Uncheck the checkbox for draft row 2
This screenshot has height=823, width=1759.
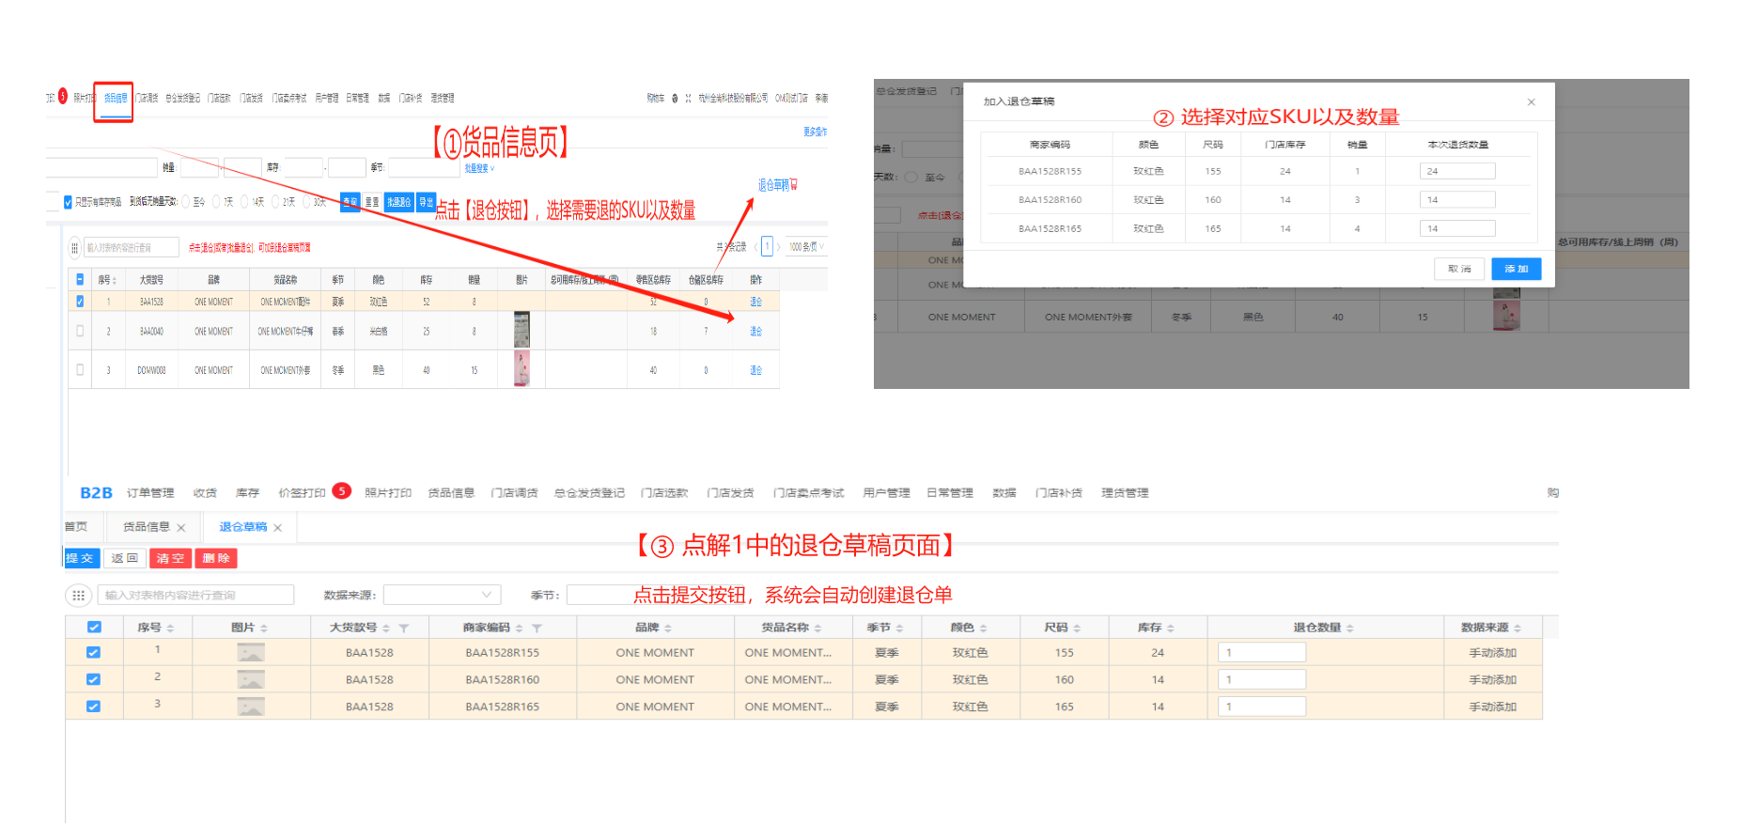point(94,679)
